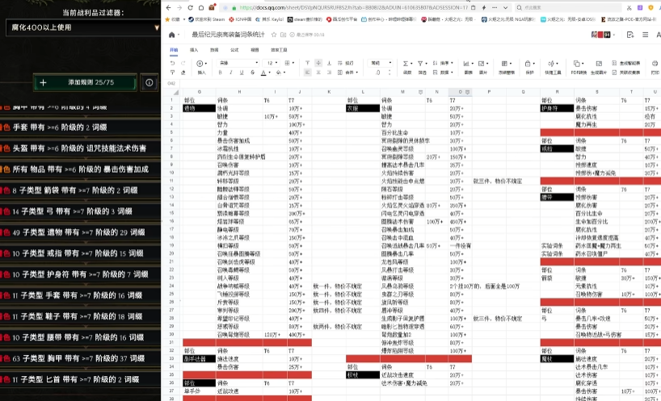Click the 添加规则 25/75 button

(84, 82)
